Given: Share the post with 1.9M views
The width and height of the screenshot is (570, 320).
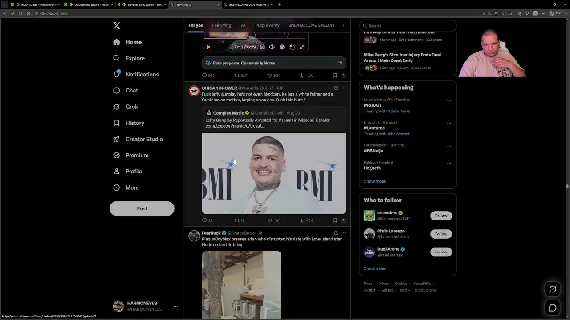Looking at the screenshot, I should 343,76.
